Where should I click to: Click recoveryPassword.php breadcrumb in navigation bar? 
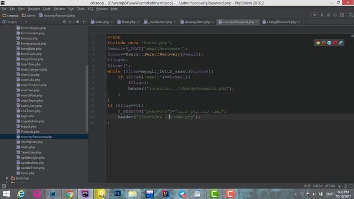pos(57,15)
